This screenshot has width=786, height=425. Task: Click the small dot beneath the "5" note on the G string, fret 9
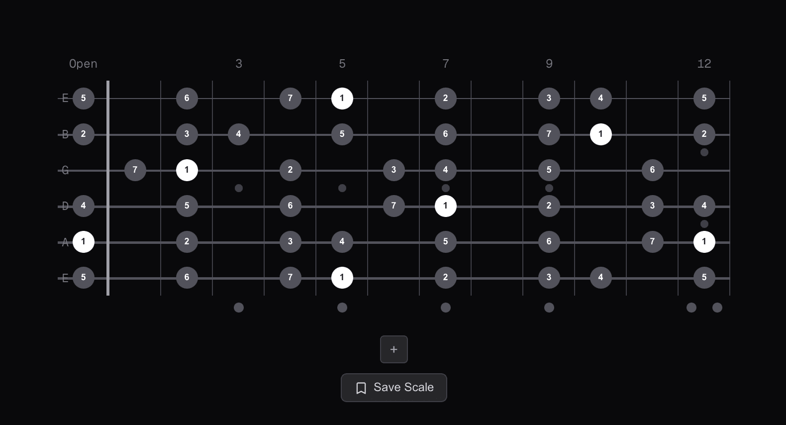point(549,188)
